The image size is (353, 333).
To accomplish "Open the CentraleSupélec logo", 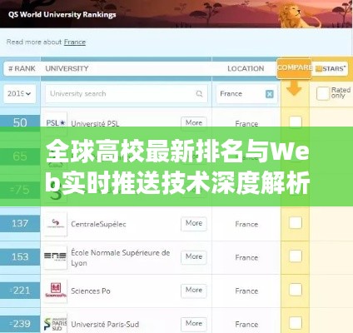I will 56,224.
